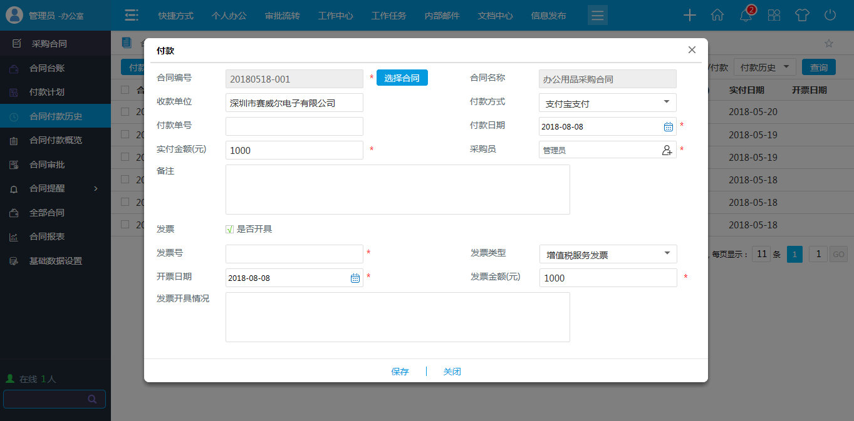The height and width of the screenshot is (421, 854).
Task: Open the notifications bell with 2 unread
Action: 746,15
